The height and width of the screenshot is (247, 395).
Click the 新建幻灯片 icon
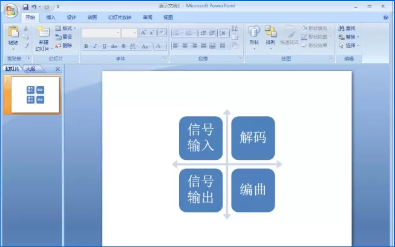[44, 32]
